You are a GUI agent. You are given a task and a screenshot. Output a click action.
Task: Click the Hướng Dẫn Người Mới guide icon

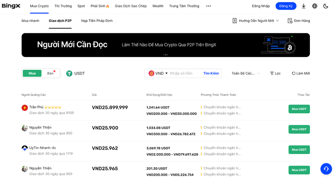pos(234,21)
